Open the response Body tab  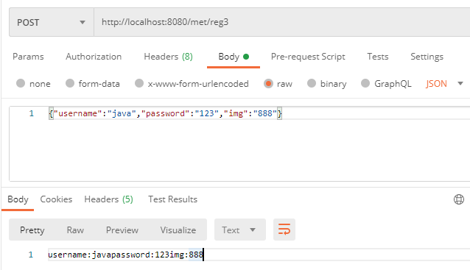(x=18, y=199)
